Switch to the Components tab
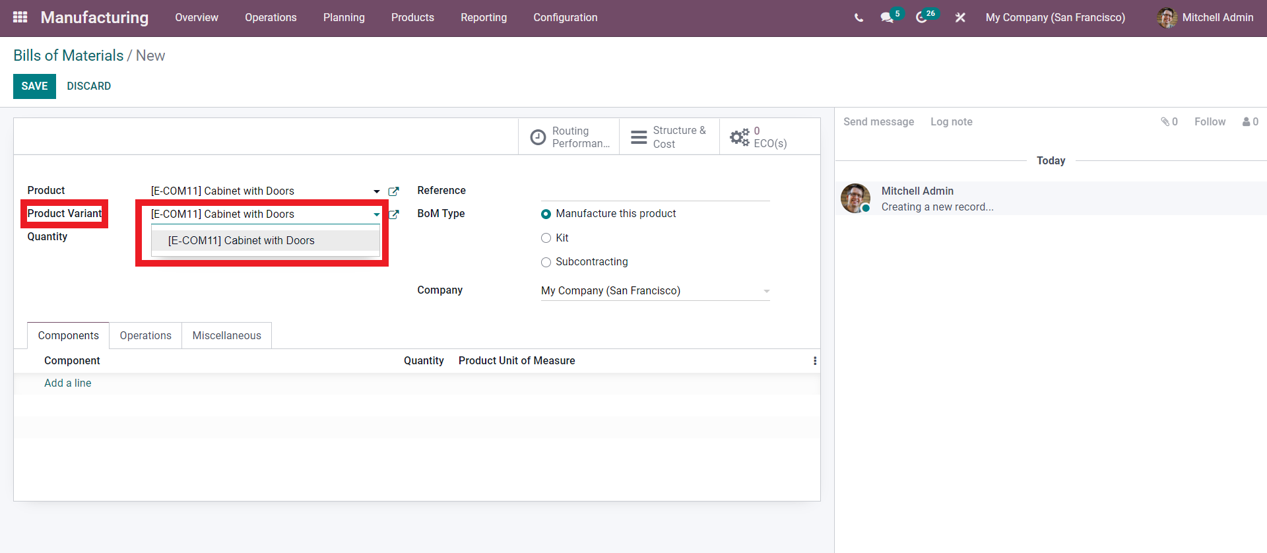The width and height of the screenshot is (1267, 553). tap(69, 335)
